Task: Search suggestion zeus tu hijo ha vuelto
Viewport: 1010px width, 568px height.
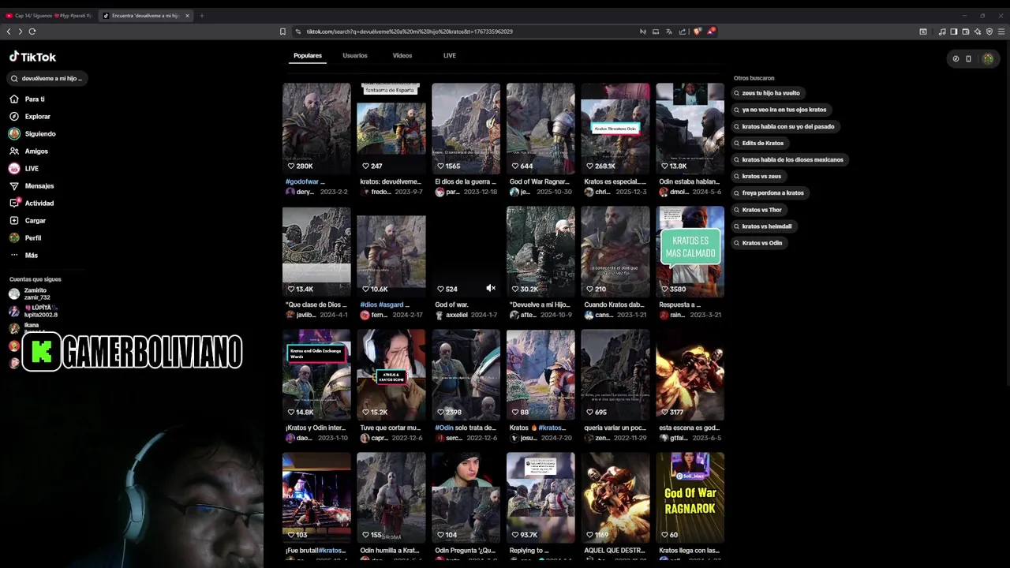Action: [767, 93]
